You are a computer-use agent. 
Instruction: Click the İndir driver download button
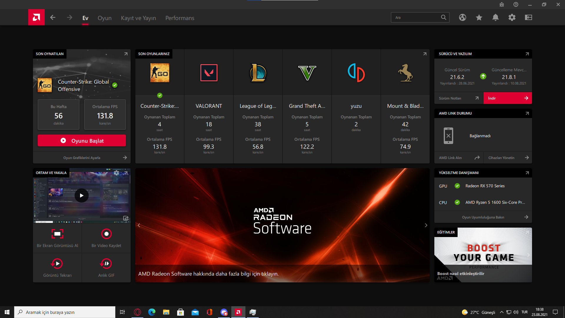pyautogui.click(x=508, y=98)
